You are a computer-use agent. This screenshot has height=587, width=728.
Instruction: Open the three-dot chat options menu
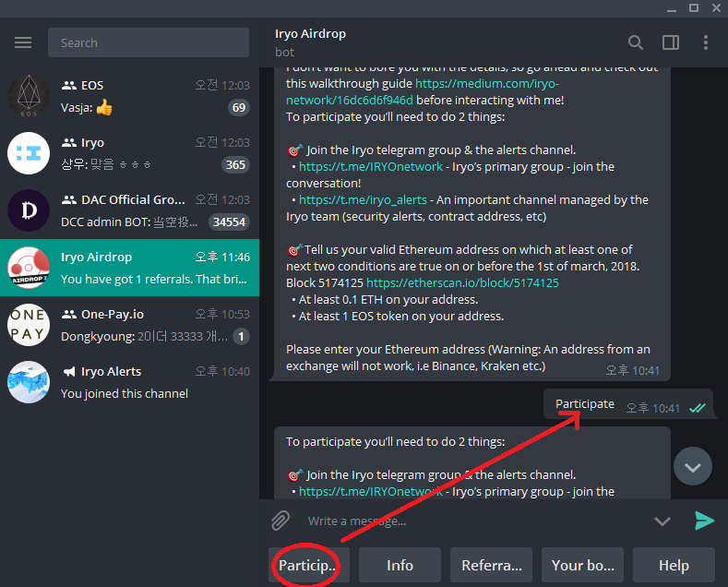(705, 42)
